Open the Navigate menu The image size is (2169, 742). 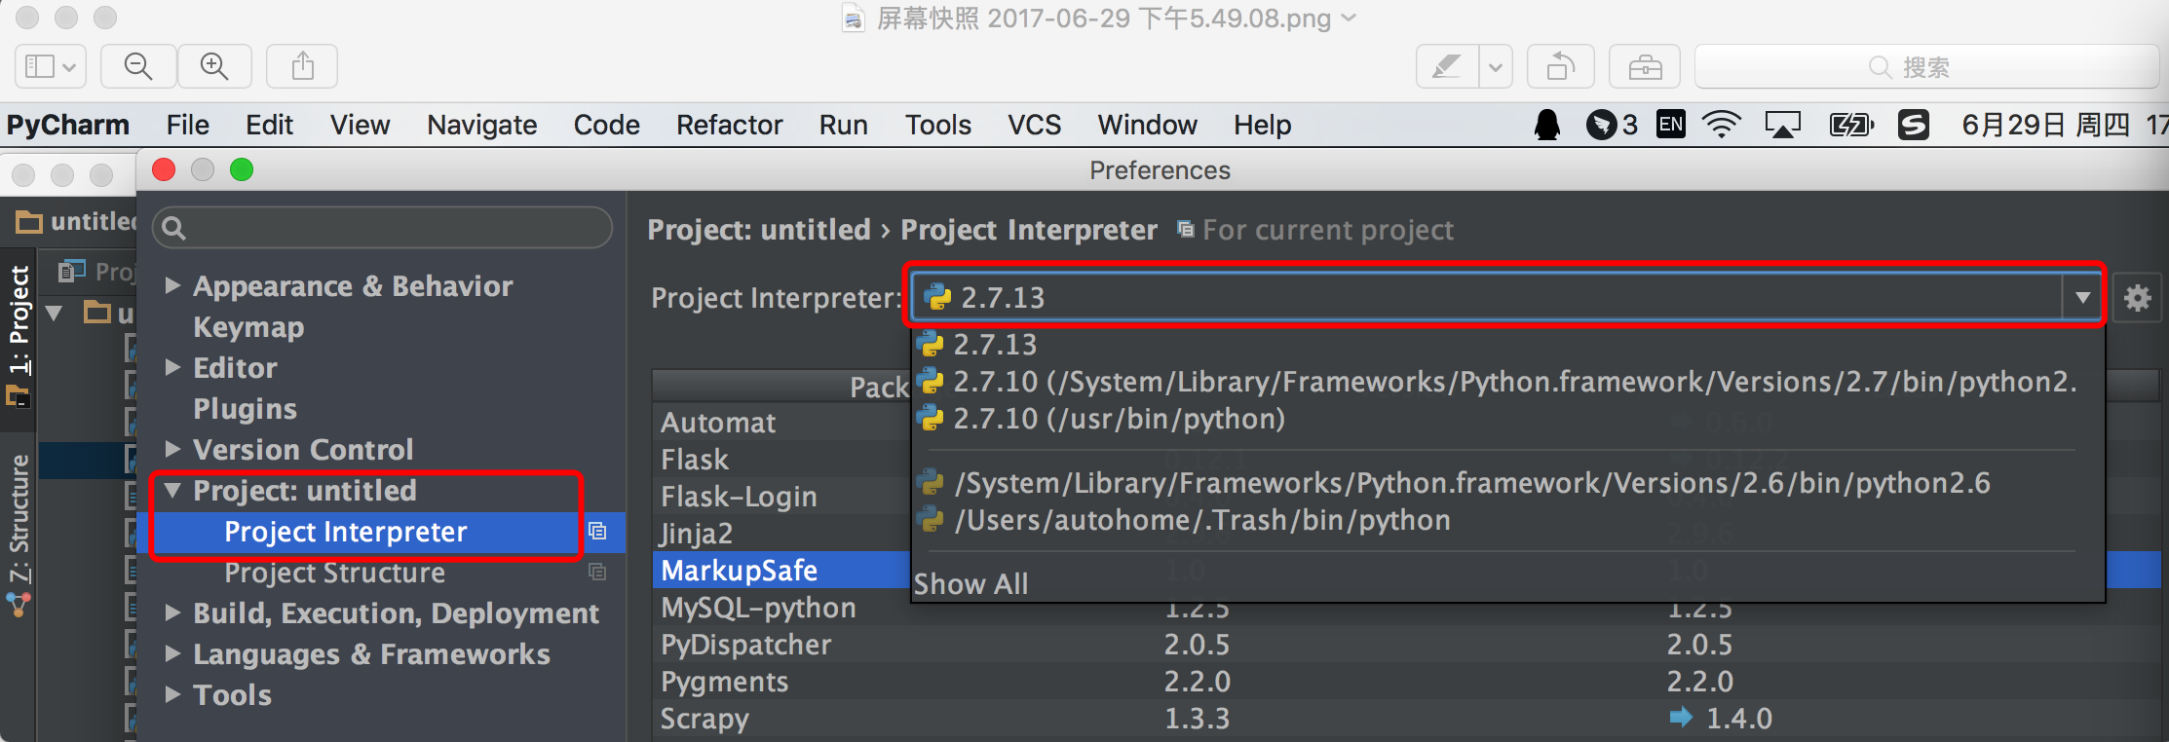pyautogui.click(x=481, y=125)
